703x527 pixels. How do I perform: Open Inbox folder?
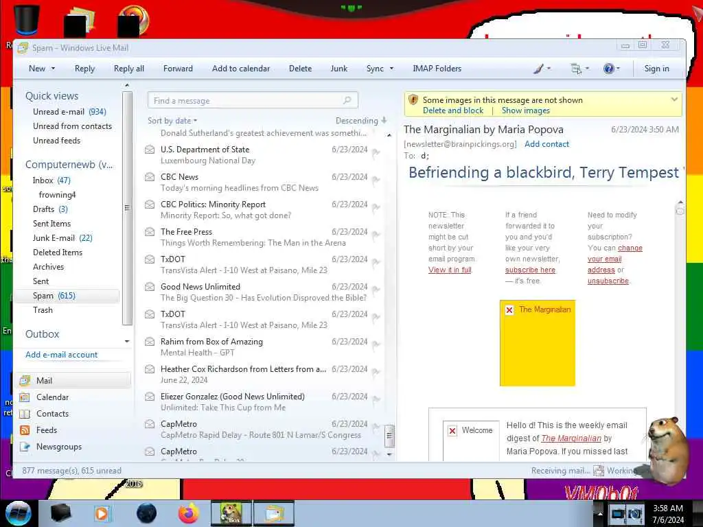[x=51, y=180]
